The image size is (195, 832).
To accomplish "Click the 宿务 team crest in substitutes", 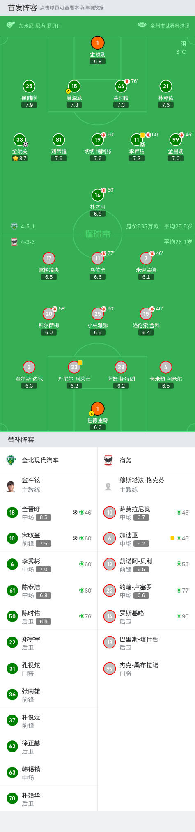I will 108,460.
